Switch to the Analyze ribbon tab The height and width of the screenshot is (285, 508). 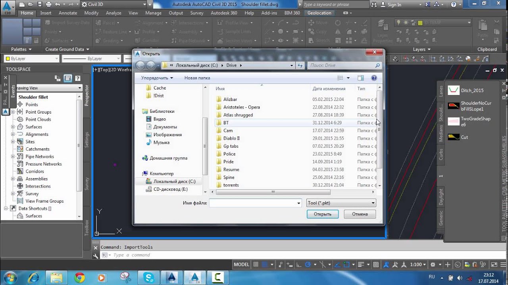tap(114, 13)
